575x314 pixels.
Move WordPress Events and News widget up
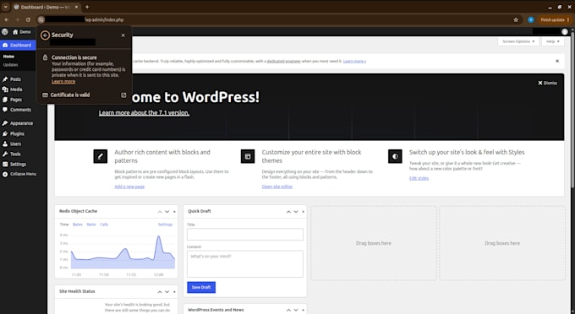tap(288, 310)
